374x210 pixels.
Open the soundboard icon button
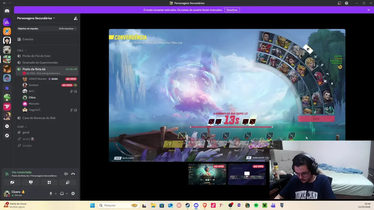[68, 182]
